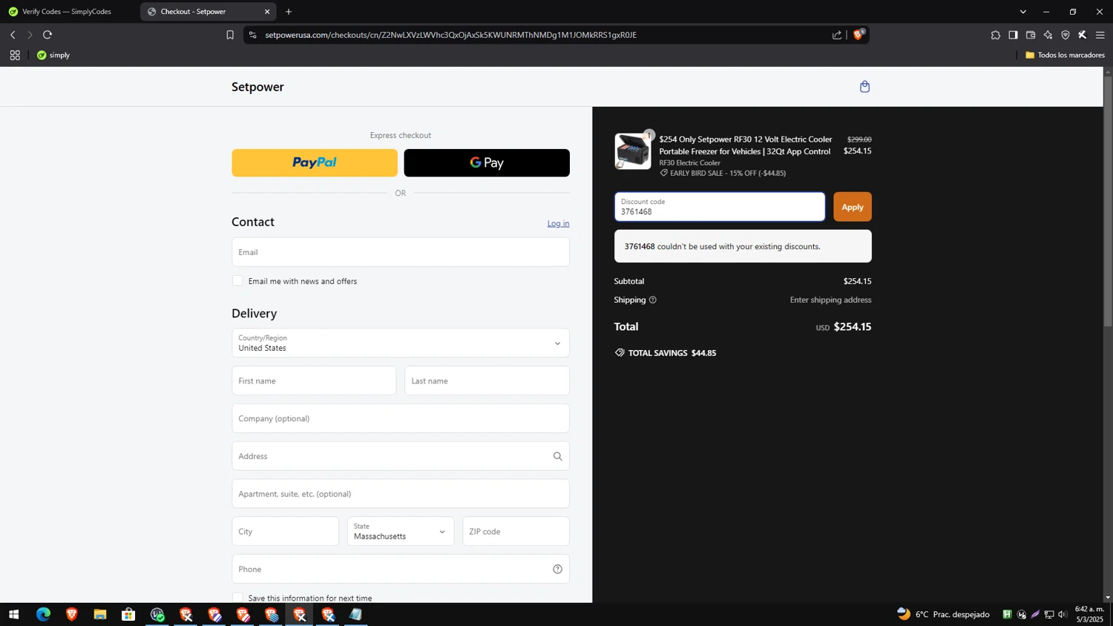Click the address bar URL
The height and width of the screenshot is (626, 1113).
[x=450, y=35]
